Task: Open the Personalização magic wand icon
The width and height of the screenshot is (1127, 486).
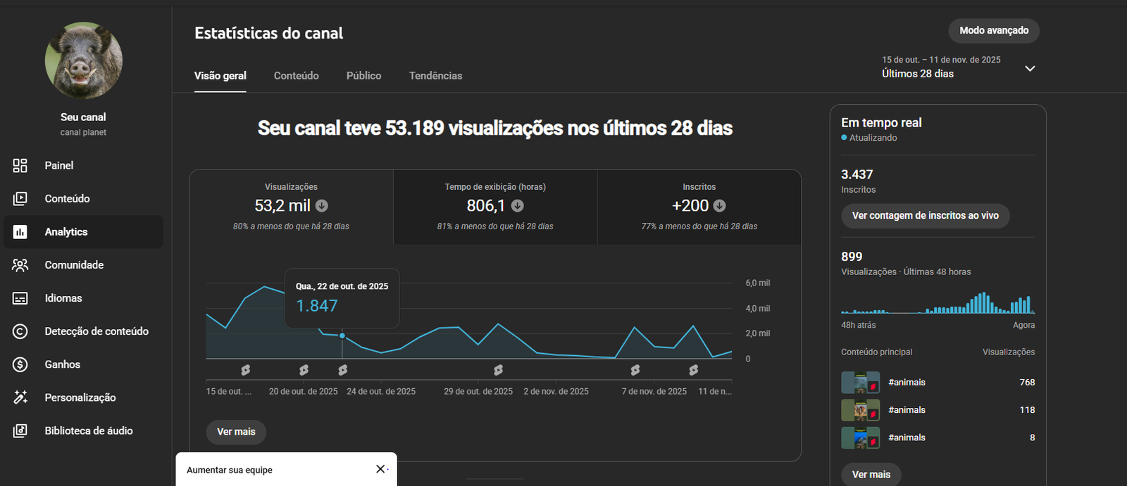Action: [20, 397]
